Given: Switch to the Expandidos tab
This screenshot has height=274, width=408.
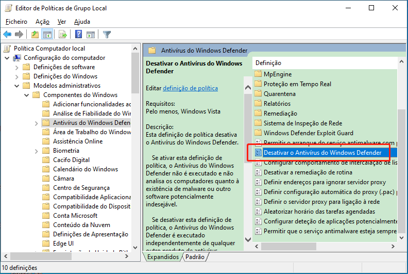Looking at the screenshot, I should (x=163, y=257).
